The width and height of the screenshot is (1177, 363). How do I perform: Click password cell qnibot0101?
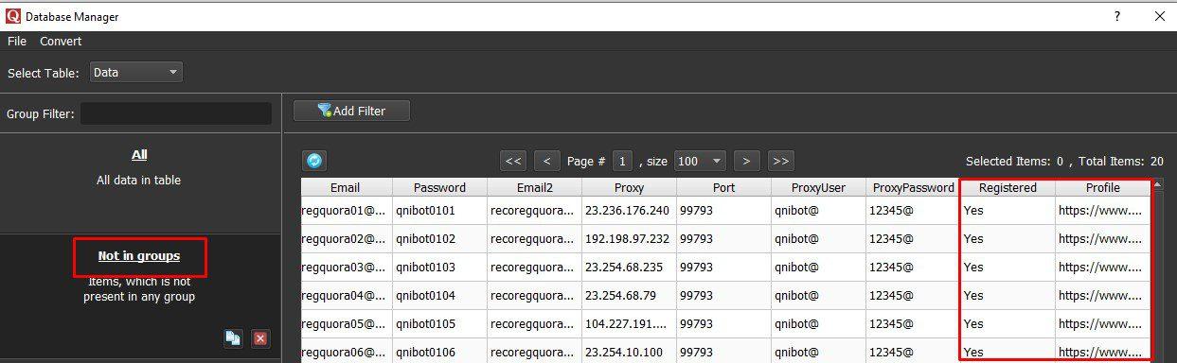point(439,211)
